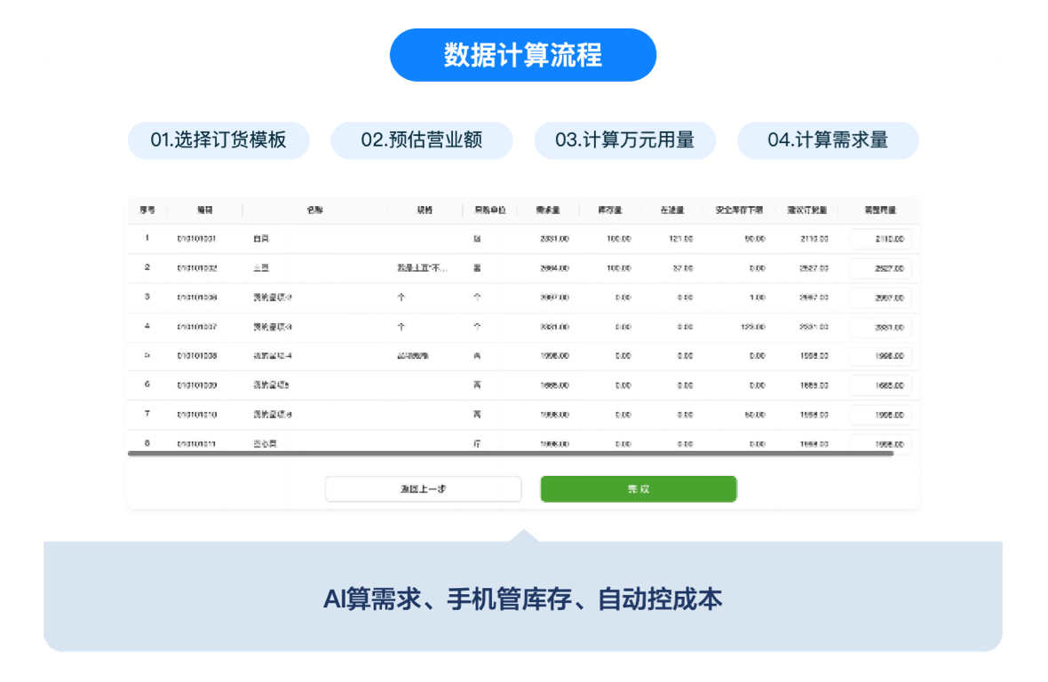Click the 库存量 column header
1048x682 pixels.
[610, 210]
